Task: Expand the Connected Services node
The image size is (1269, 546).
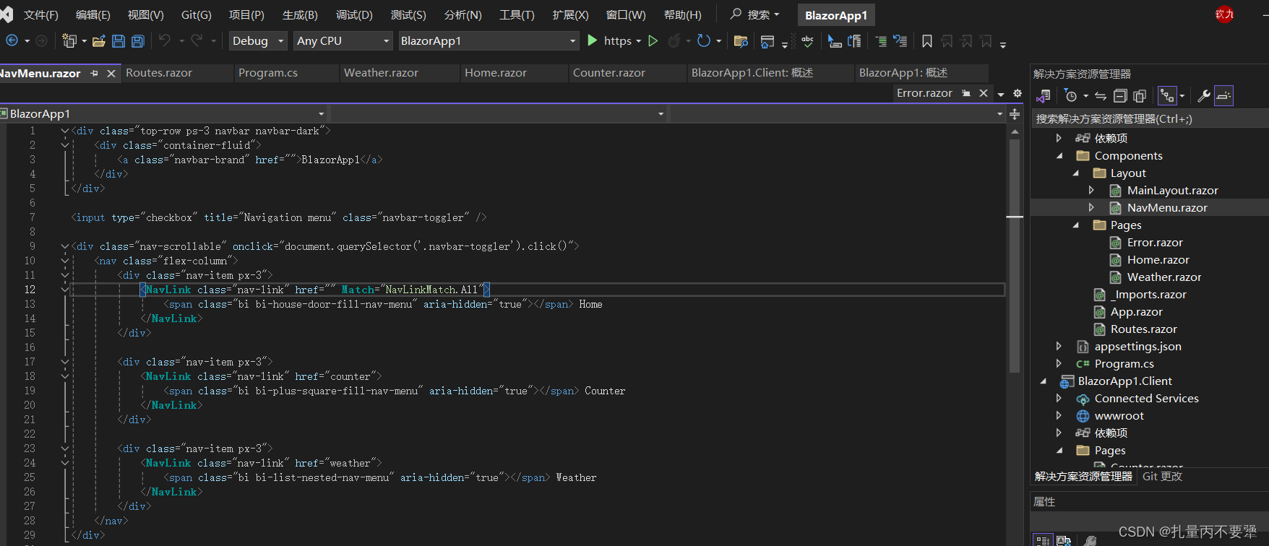Action: pyautogui.click(x=1059, y=399)
